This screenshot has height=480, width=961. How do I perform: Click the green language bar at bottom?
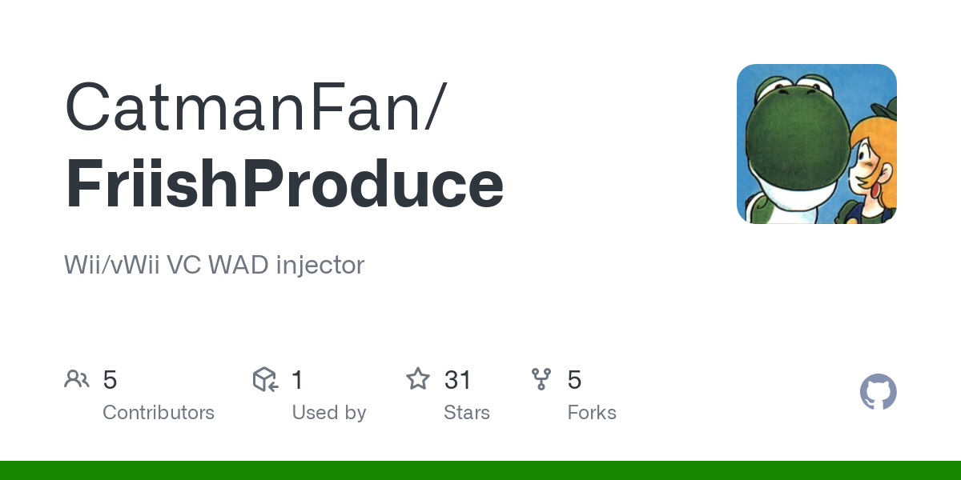point(480,470)
